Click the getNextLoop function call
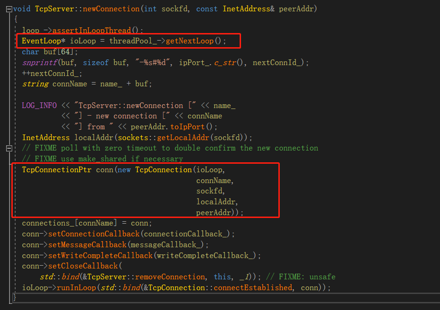This screenshot has width=440, height=310. [190, 41]
